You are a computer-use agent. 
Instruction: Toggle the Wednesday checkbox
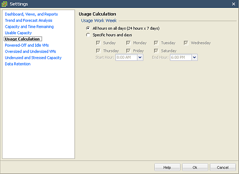coord(186,43)
